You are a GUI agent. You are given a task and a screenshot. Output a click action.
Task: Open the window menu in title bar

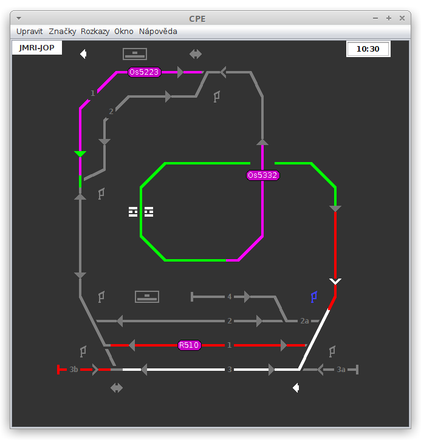[x=19, y=18]
